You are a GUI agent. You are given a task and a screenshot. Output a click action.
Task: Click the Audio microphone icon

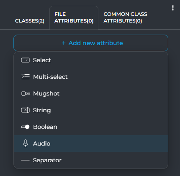point(26,143)
